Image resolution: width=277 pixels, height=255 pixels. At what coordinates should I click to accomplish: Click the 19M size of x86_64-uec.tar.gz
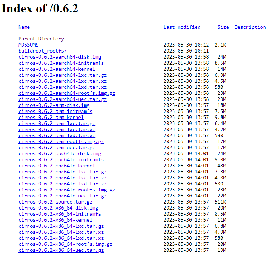pos(222,250)
